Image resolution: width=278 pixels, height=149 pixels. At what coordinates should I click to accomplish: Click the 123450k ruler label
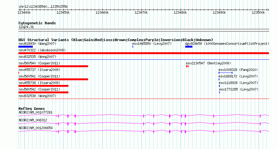63,12
